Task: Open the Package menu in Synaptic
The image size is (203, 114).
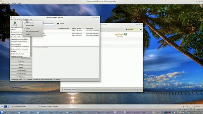Action: 20,20
